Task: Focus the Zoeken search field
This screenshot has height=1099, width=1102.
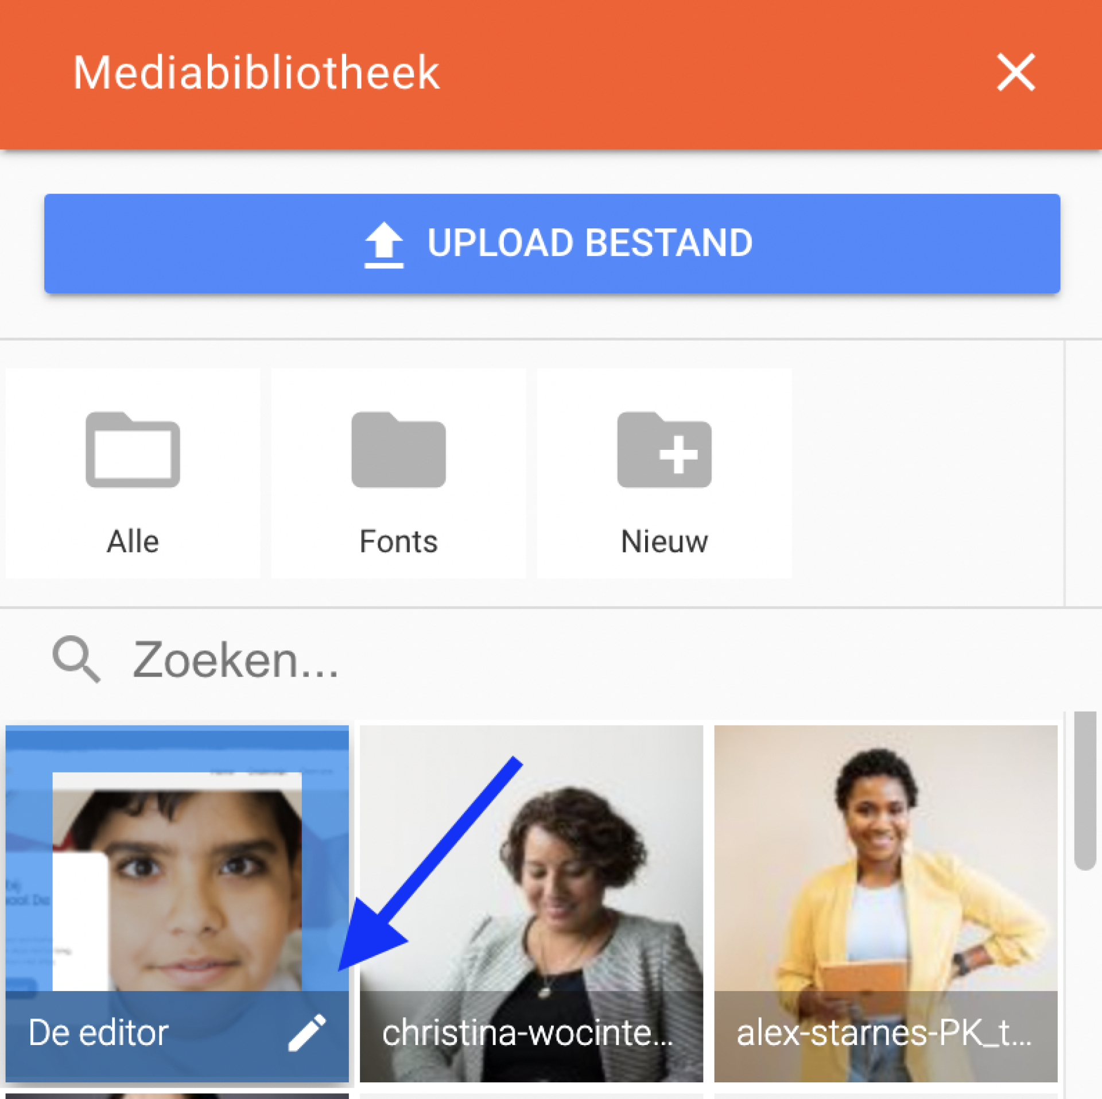Action: [551, 659]
